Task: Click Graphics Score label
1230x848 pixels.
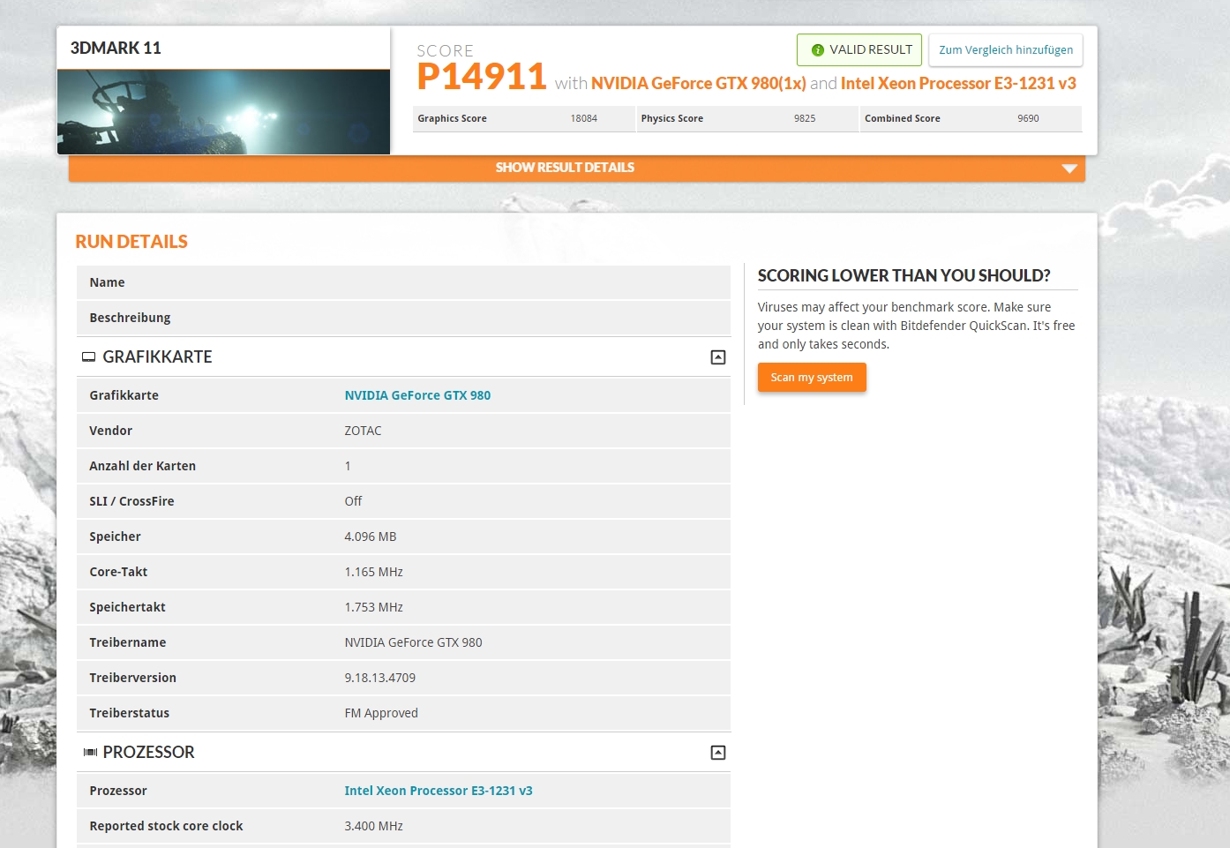Action: (x=452, y=118)
